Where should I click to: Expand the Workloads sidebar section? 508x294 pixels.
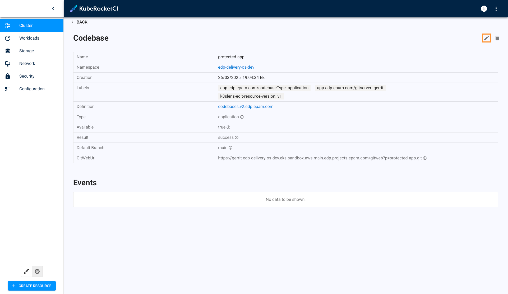[x=29, y=38]
